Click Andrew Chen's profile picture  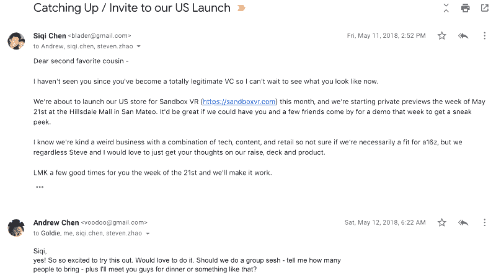pos(16,227)
